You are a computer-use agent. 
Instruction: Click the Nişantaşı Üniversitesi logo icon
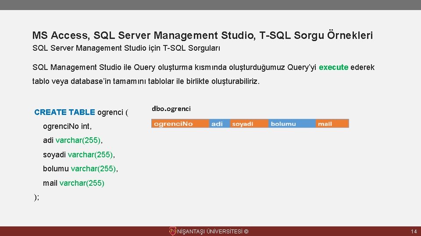(x=172, y=231)
